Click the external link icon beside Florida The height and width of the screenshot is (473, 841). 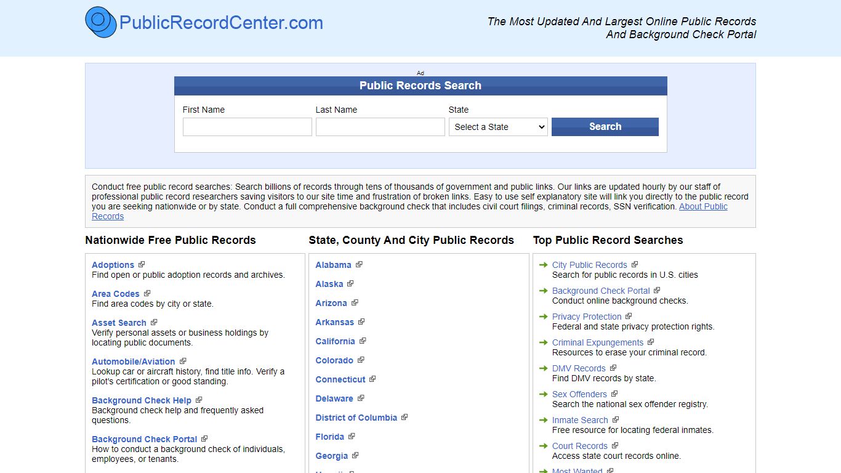point(352,436)
